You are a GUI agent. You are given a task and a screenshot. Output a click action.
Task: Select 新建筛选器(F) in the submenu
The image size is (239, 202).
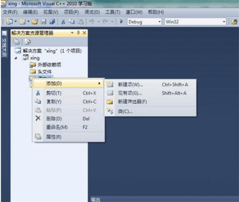point(150,102)
